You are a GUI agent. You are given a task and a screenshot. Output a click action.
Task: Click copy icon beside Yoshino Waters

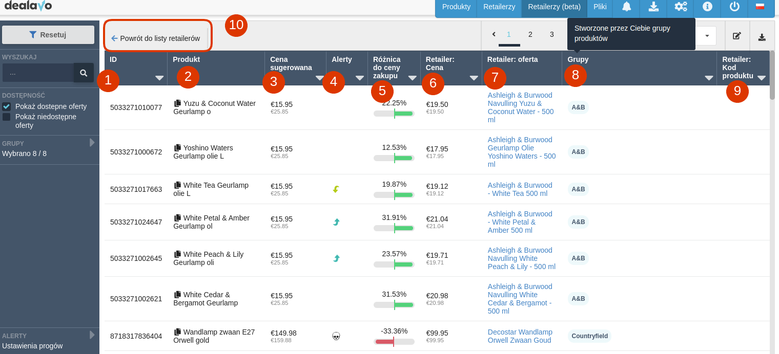coord(177,148)
